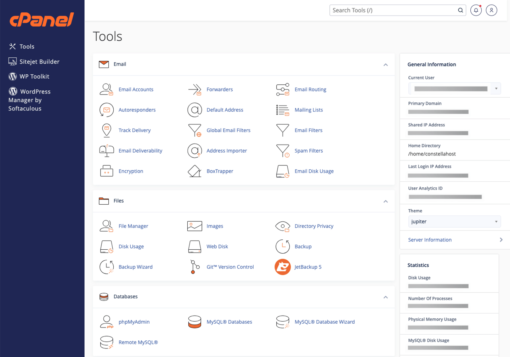
Task: Open Tools in the sidebar
Action: coord(22,46)
